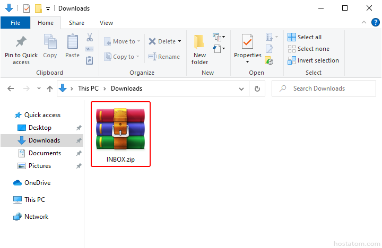Select the INBOX.zip file

120,134
